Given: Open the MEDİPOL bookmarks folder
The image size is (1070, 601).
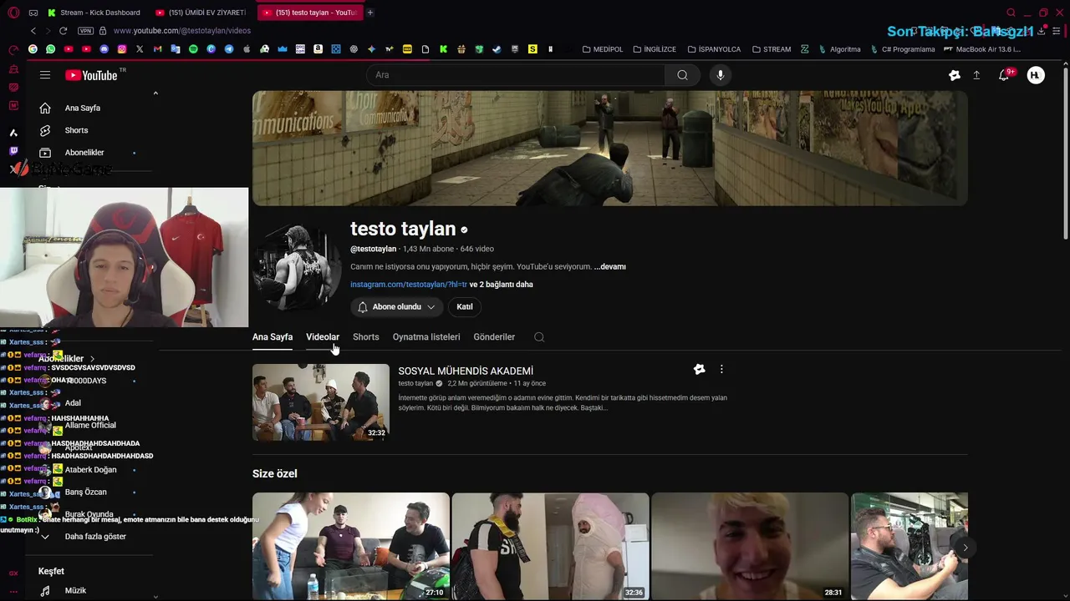Looking at the screenshot, I should tap(602, 49).
